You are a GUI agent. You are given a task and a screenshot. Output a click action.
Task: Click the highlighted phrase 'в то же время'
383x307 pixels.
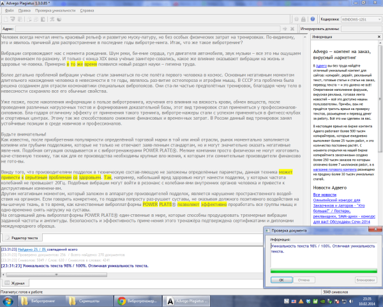tap(82, 64)
